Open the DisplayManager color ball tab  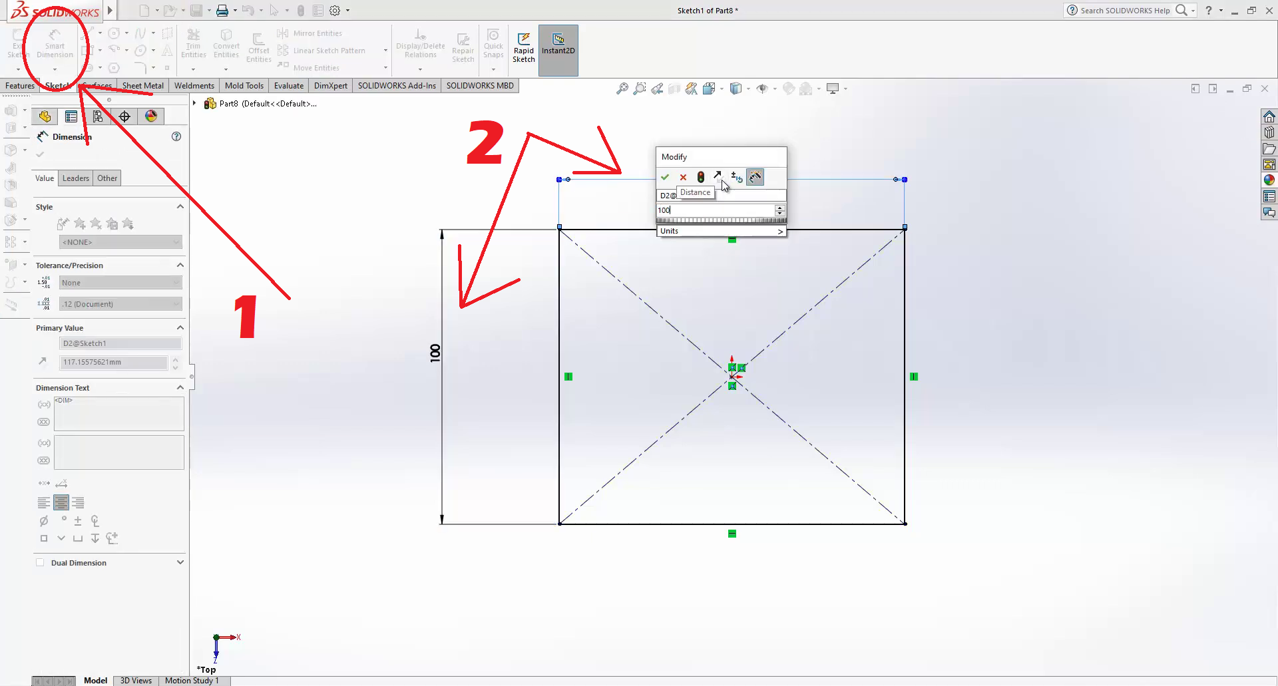[151, 116]
